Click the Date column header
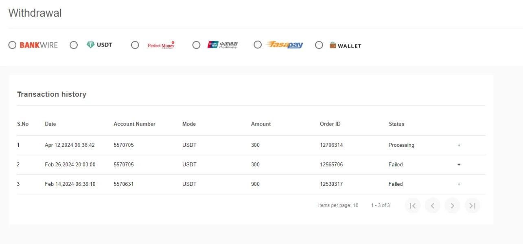The width and height of the screenshot is (523, 244). (x=50, y=124)
